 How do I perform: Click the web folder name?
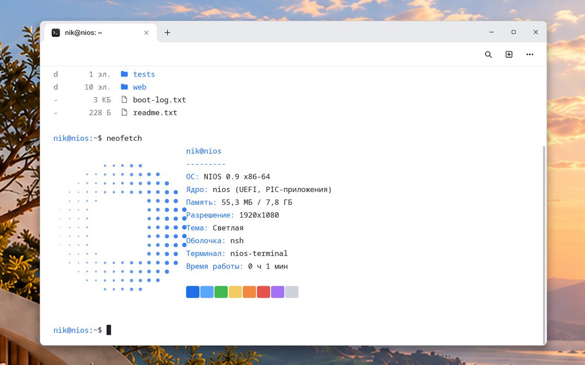[139, 87]
